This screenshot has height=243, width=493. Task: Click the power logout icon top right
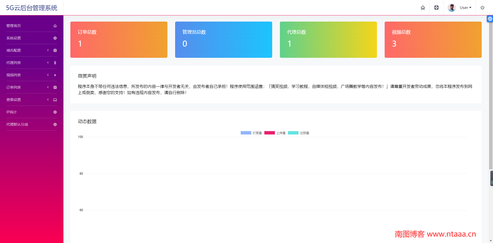[482, 7]
